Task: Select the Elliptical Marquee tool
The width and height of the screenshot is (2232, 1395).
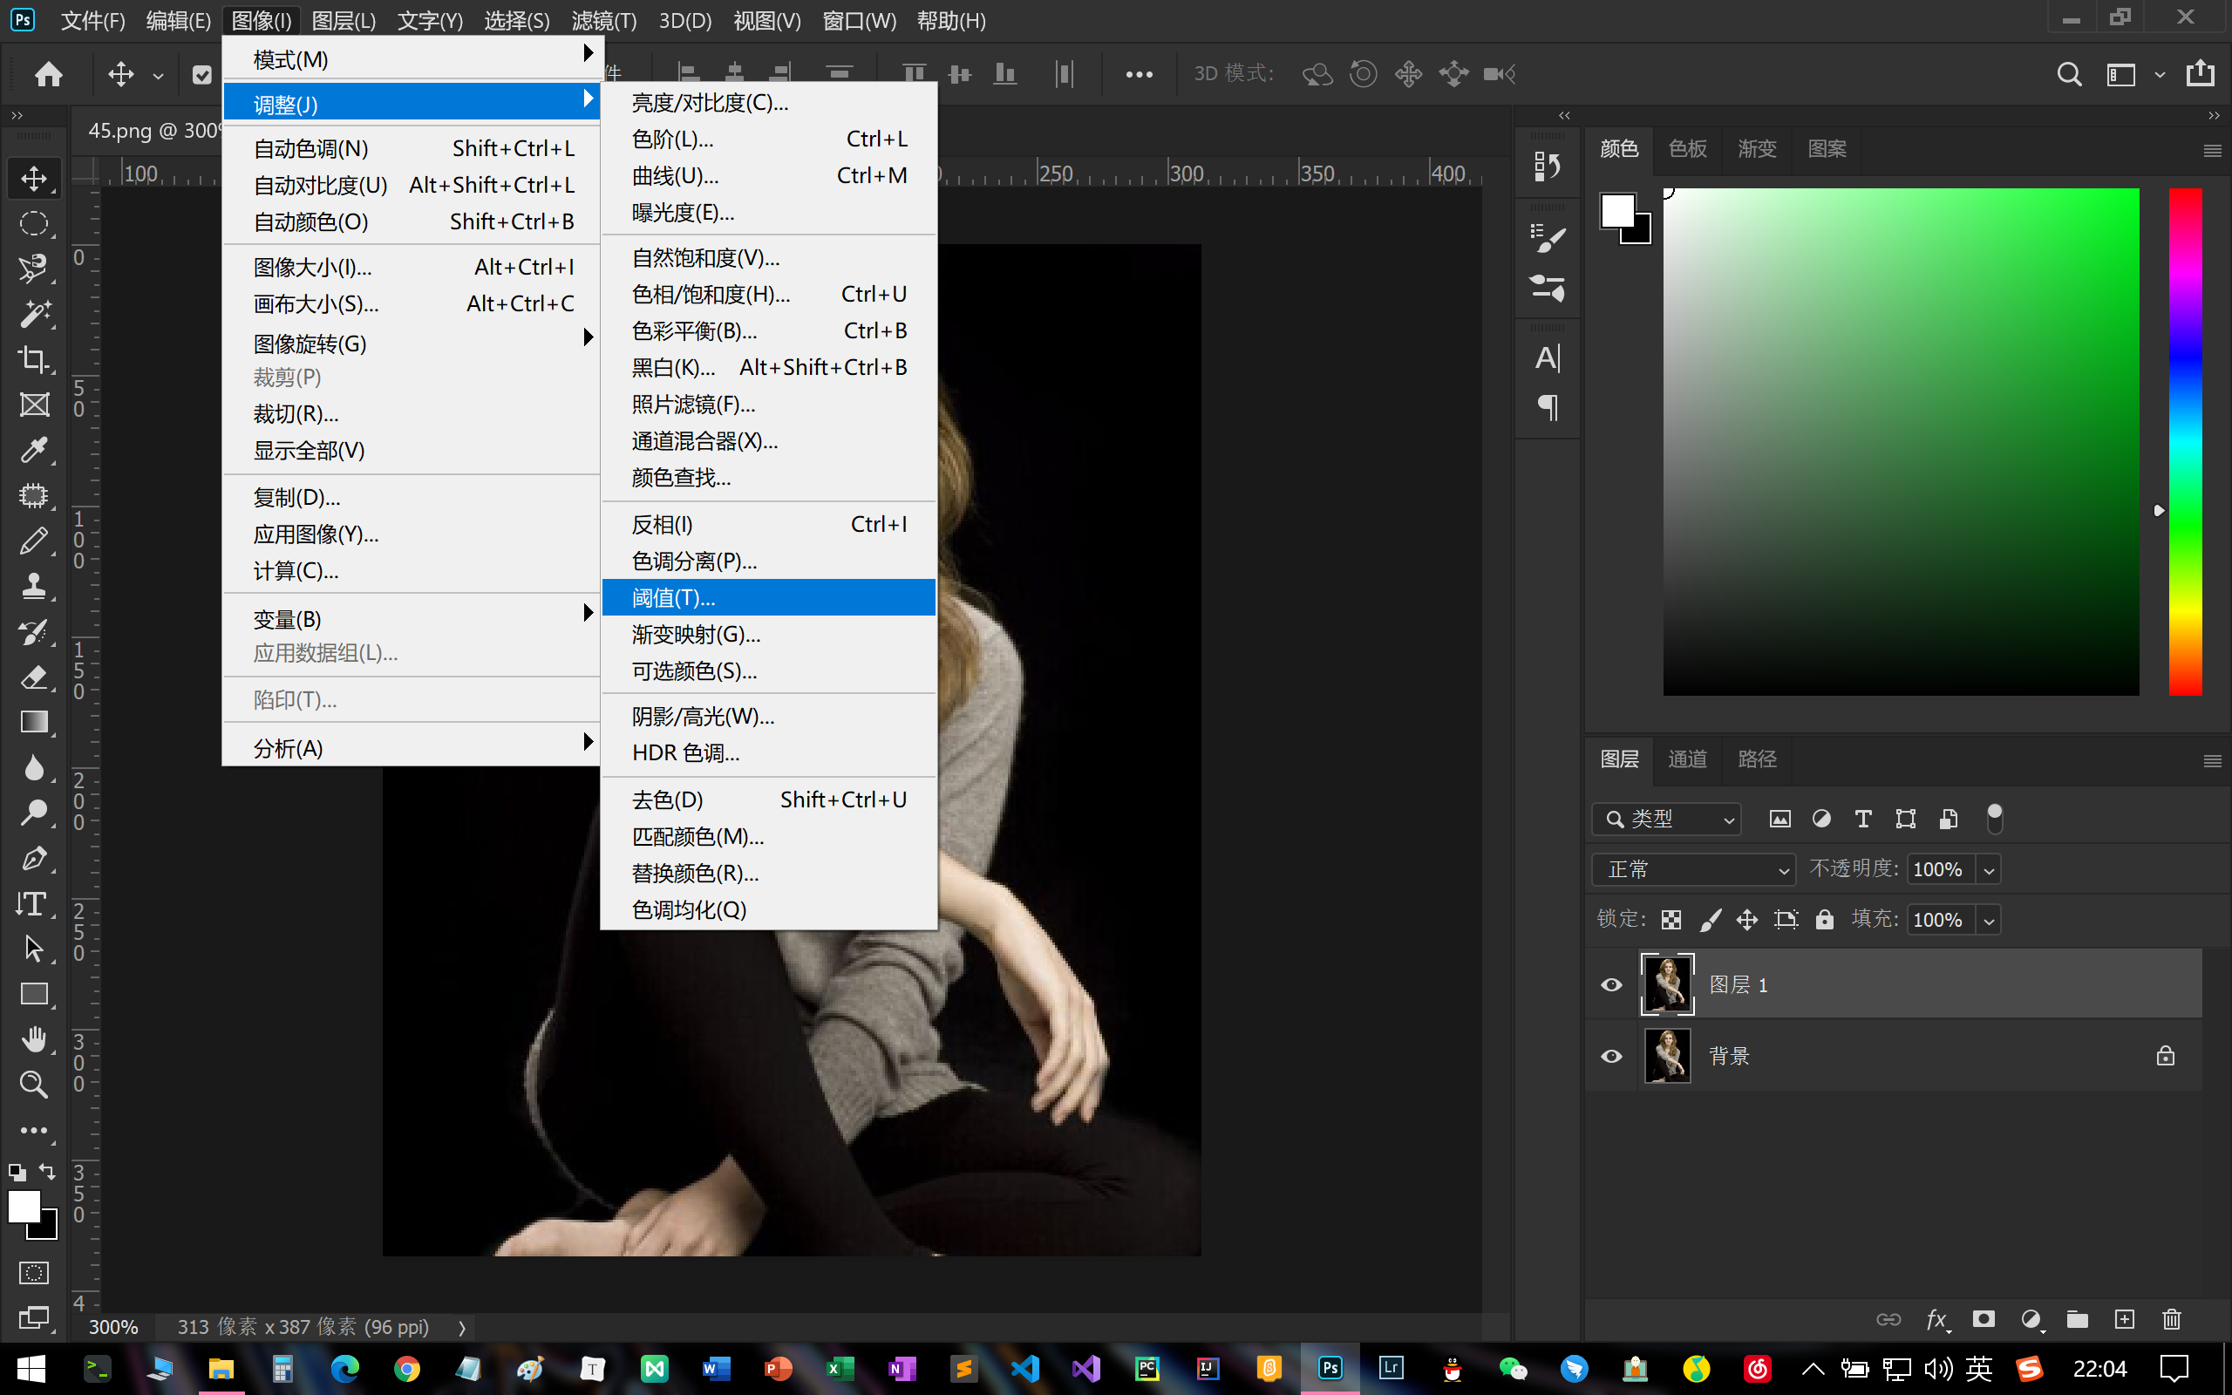Action: 34,223
